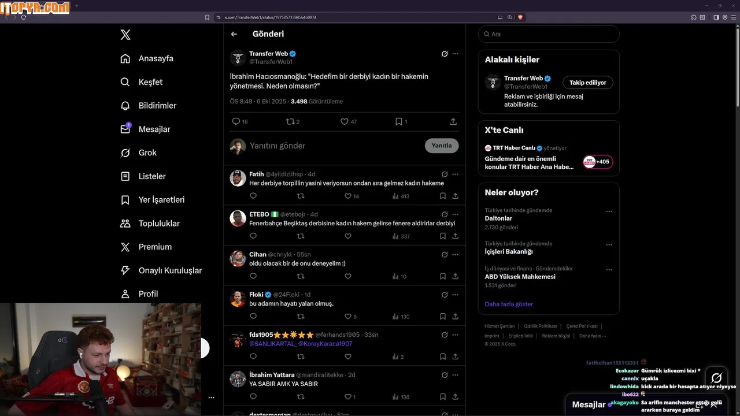
Task: Open Grok from sidebar
Action: [138, 153]
